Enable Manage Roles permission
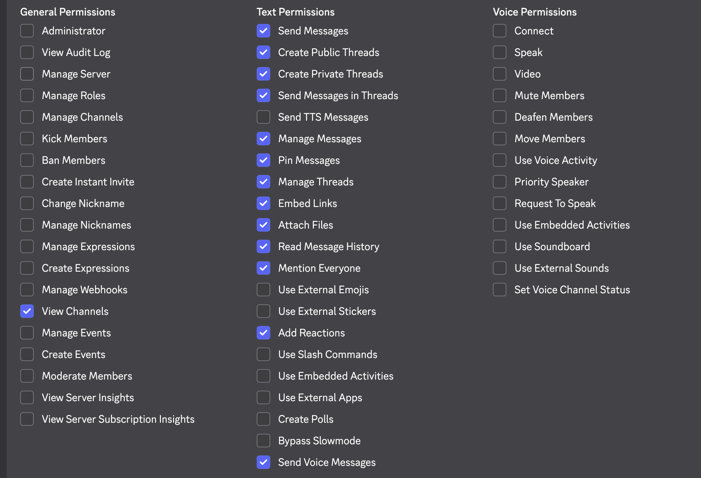Image resolution: width=701 pixels, height=478 pixels. (27, 95)
